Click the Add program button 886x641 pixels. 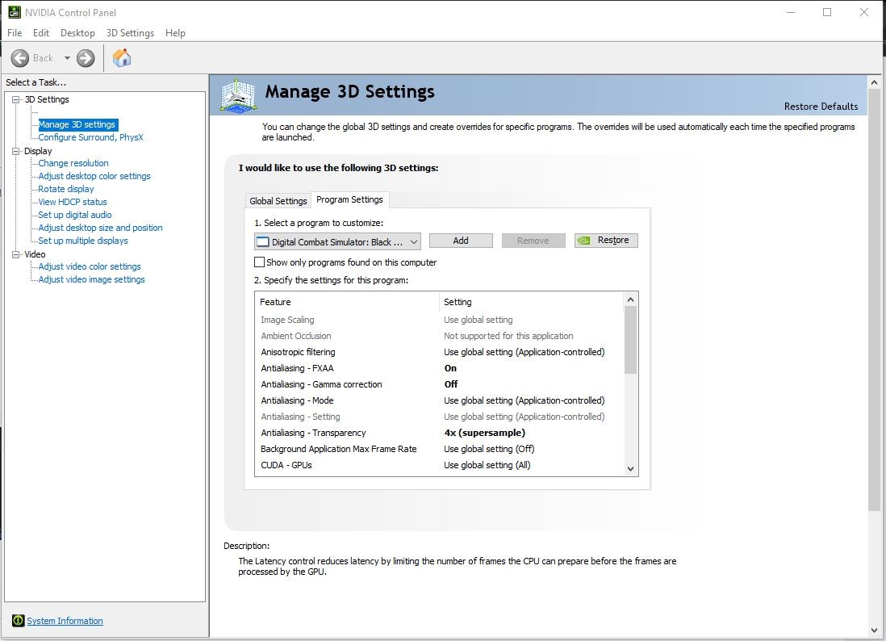(461, 241)
